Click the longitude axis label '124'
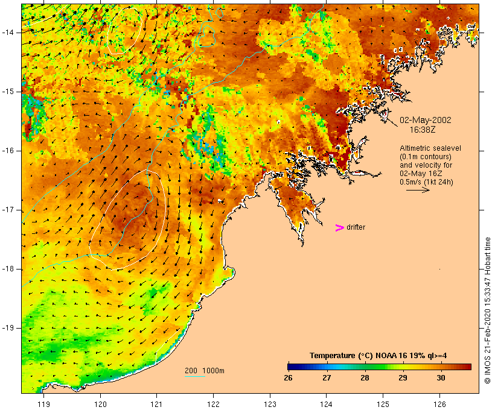The image size is (495, 410). coord(326,404)
